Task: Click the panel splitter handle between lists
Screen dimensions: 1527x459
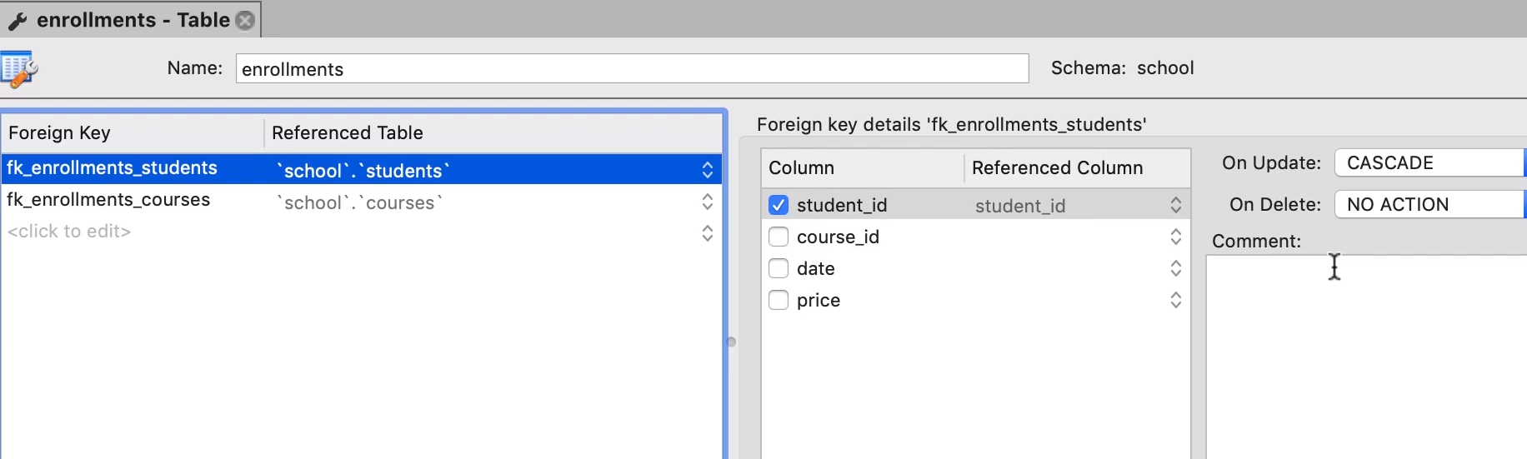Action: point(731,342)
